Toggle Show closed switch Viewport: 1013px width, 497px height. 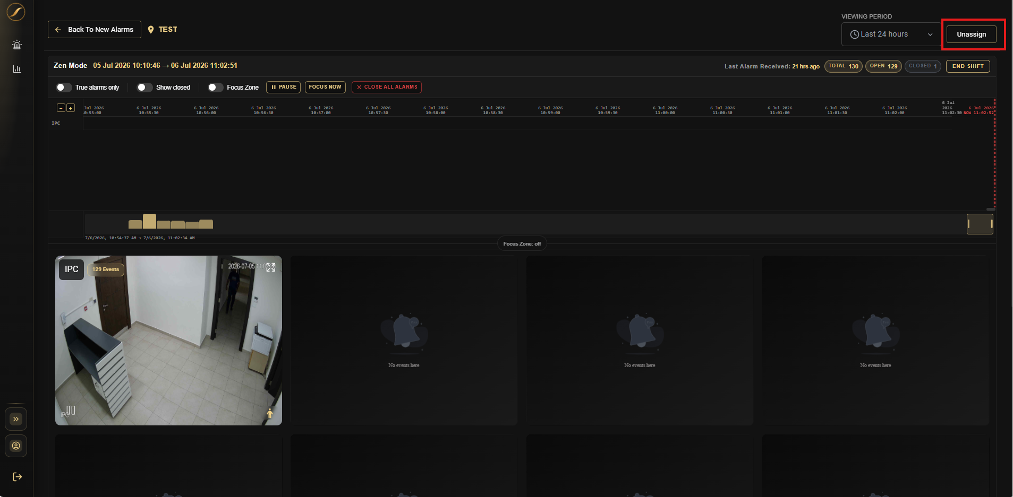pos(144,87)
